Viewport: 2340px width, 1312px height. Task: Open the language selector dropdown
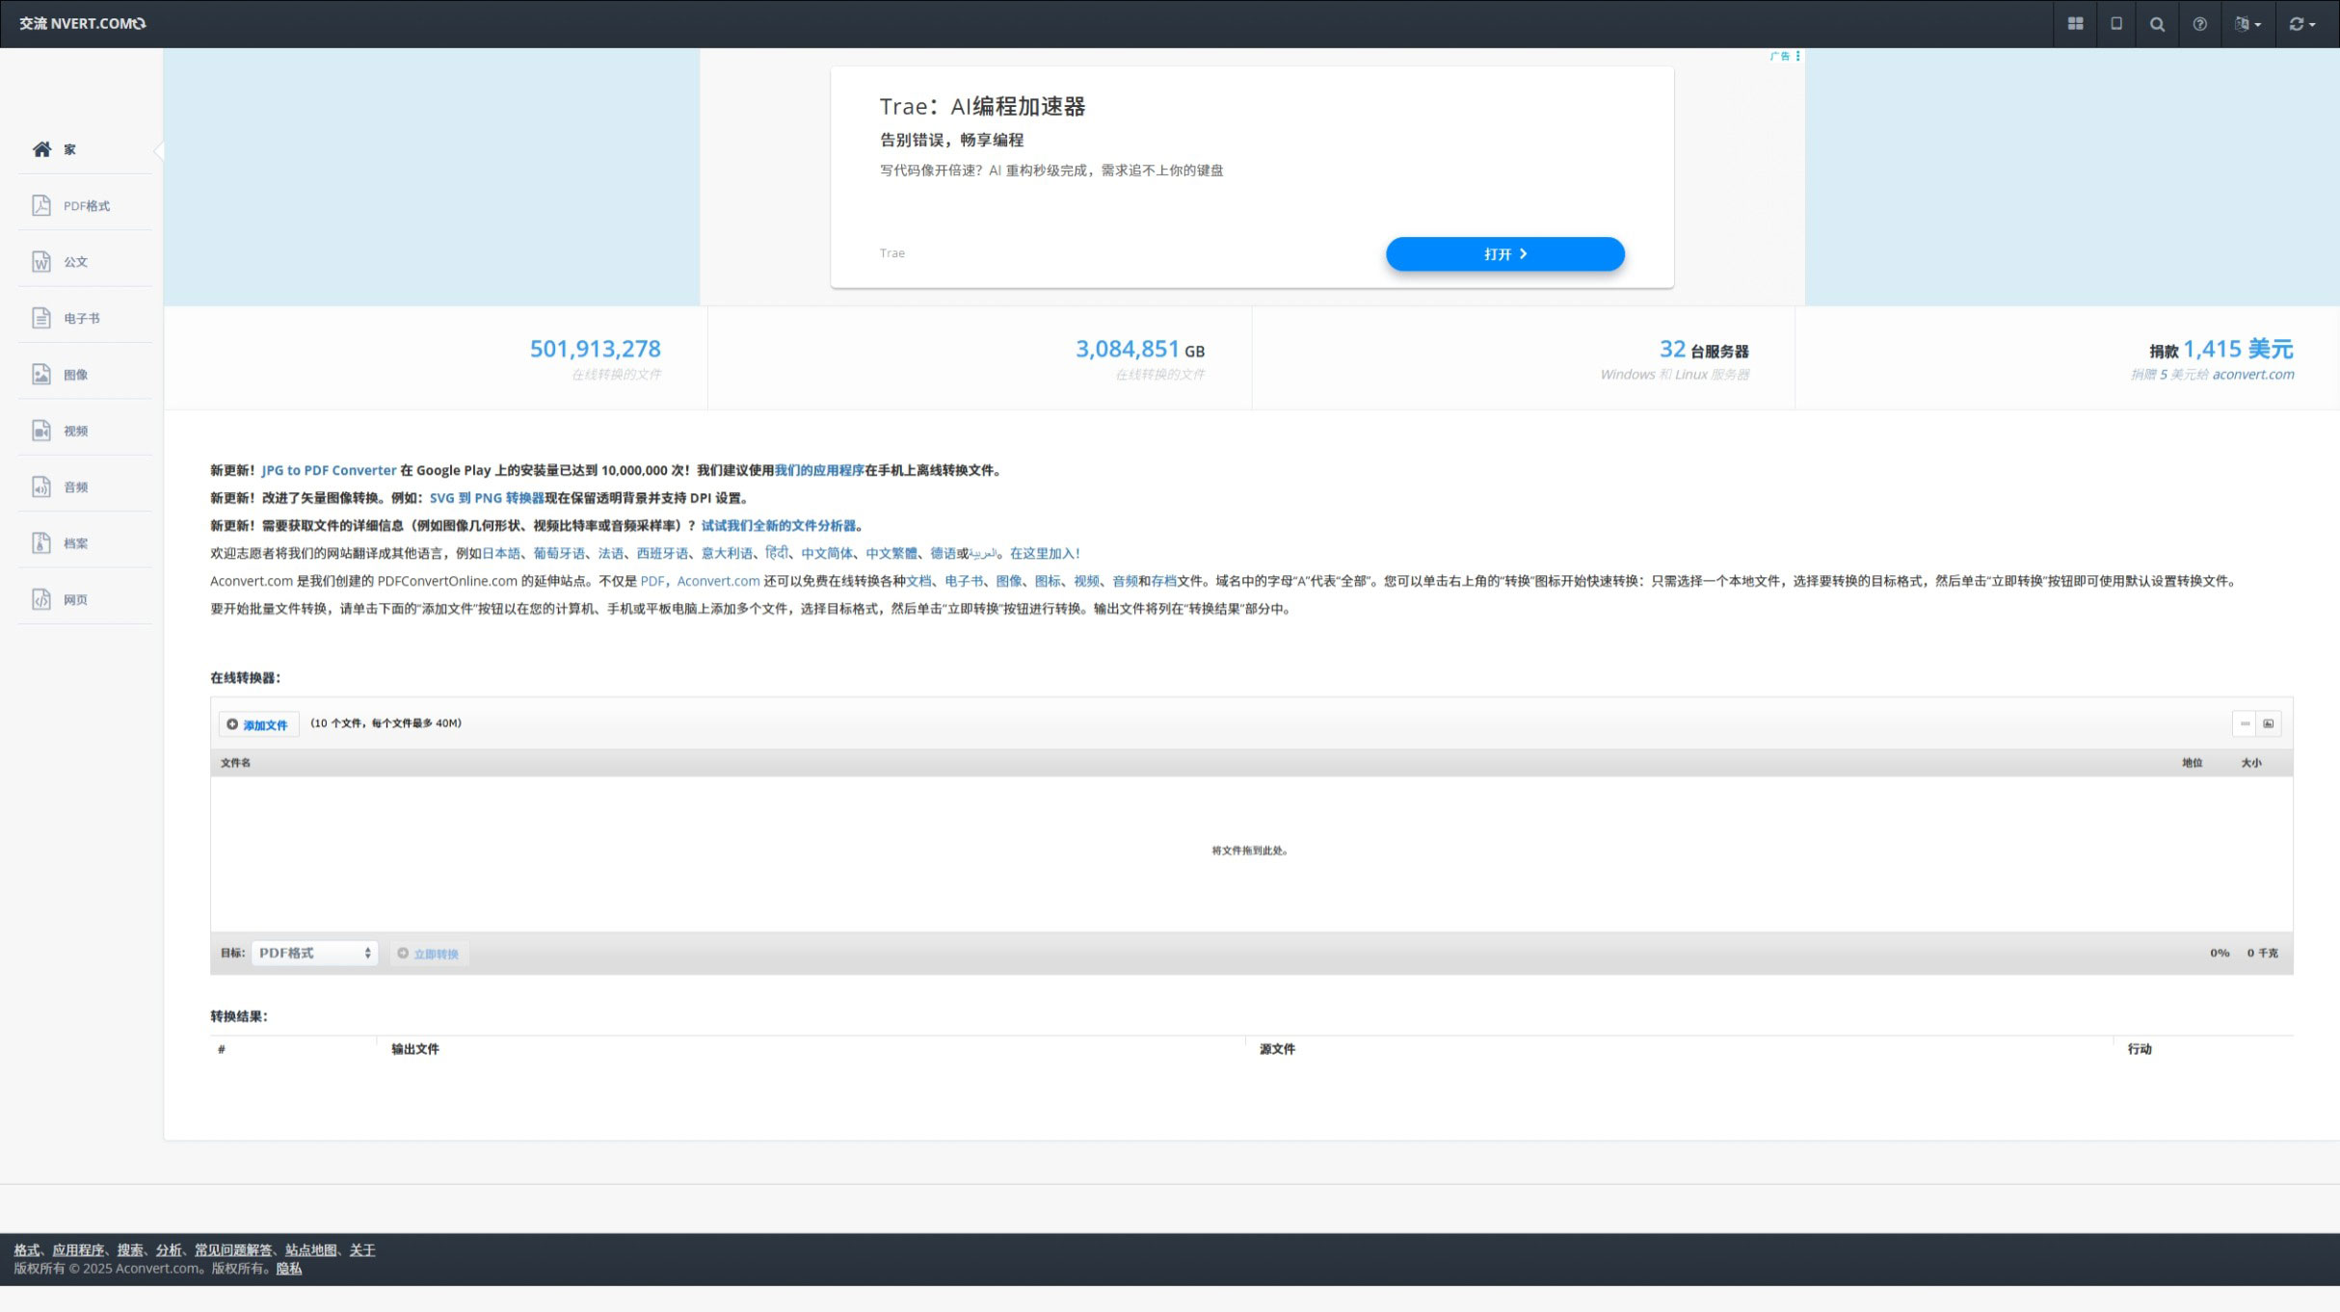coord(2248,24)
